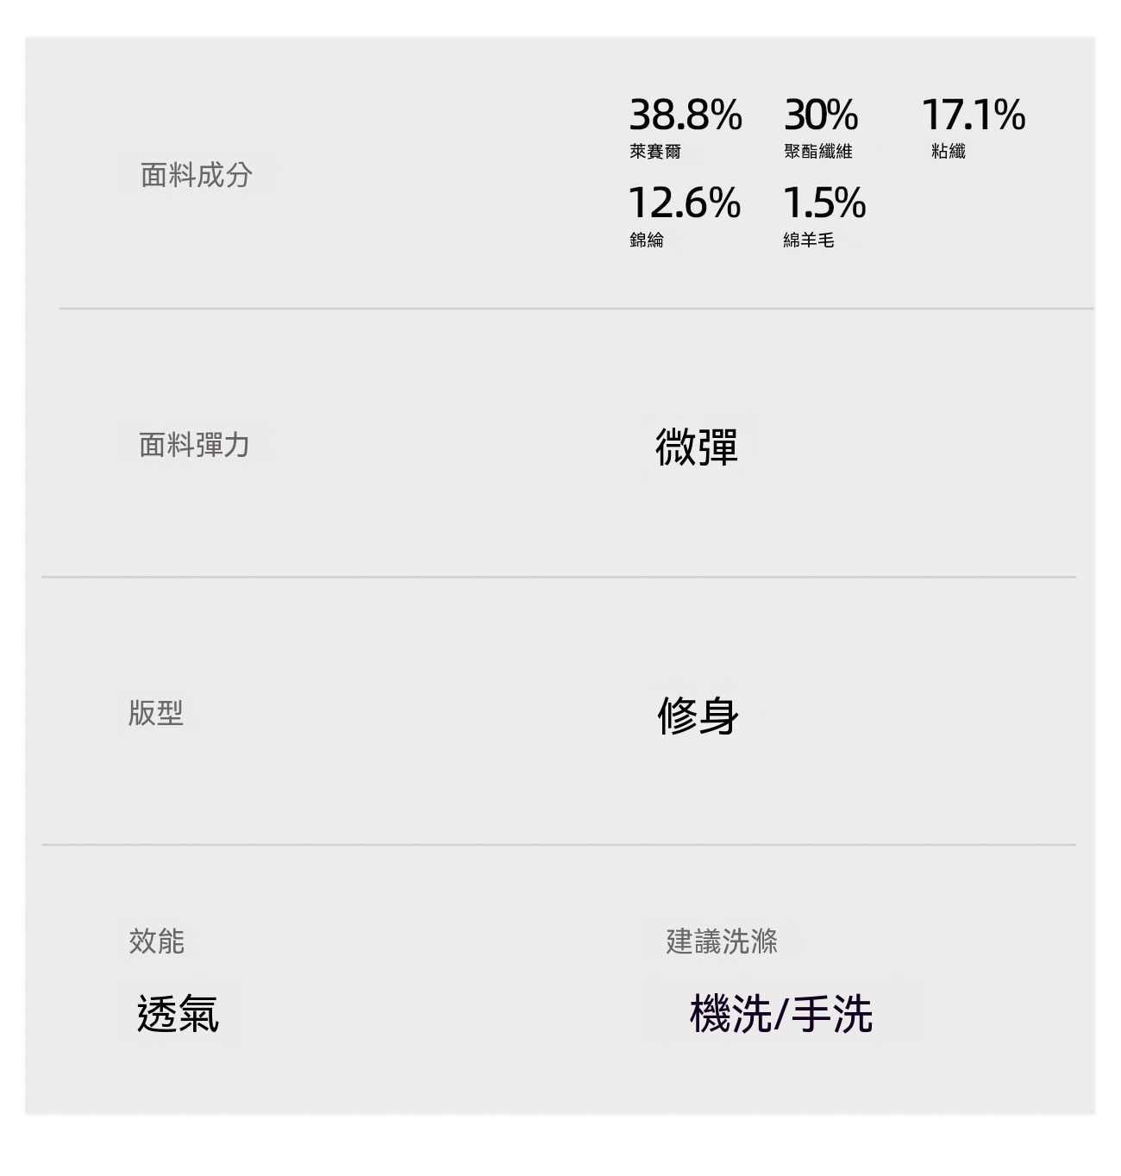The width and height of the screenshot is (1121, 1176).
Task: Click the divider below 面料成分 section
Action: pyautogui.click(x=576, y=308)
